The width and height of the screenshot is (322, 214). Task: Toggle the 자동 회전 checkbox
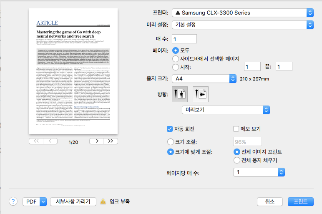[170, 129]
